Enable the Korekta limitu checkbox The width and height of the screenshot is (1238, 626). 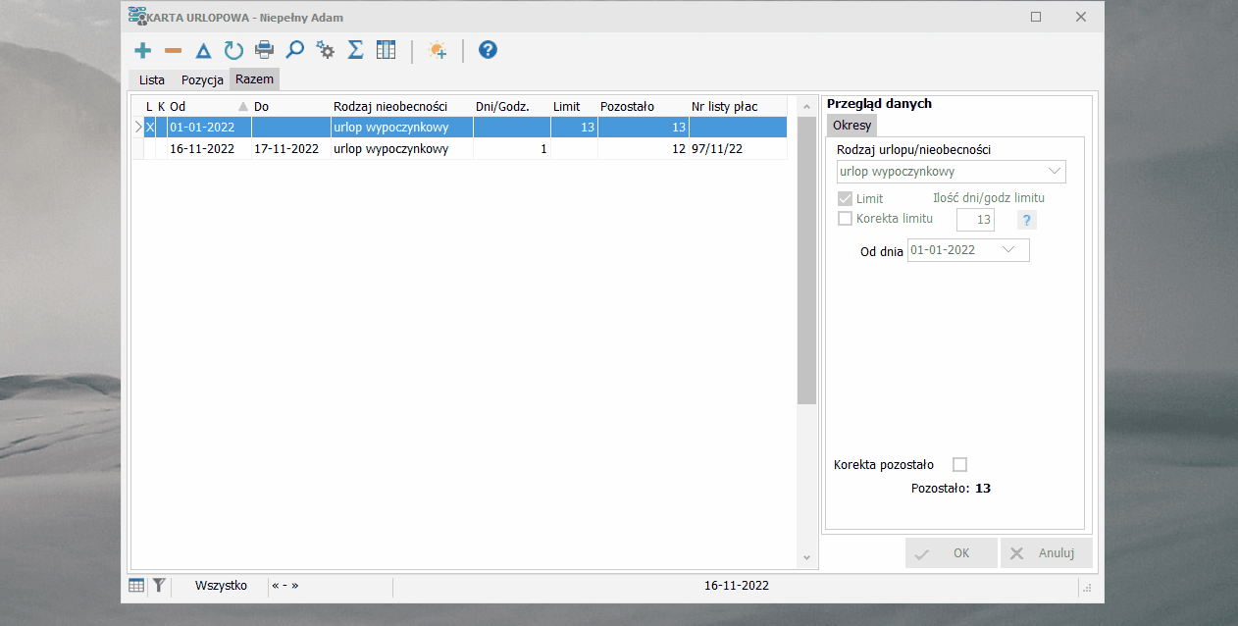(845, 219)
